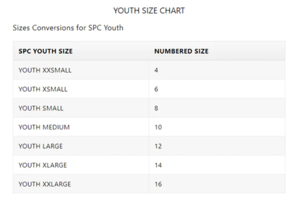Click the YOUTH SIZE CHART title
This screenshot has width=298, height=209.
click(x=149, y=11)
